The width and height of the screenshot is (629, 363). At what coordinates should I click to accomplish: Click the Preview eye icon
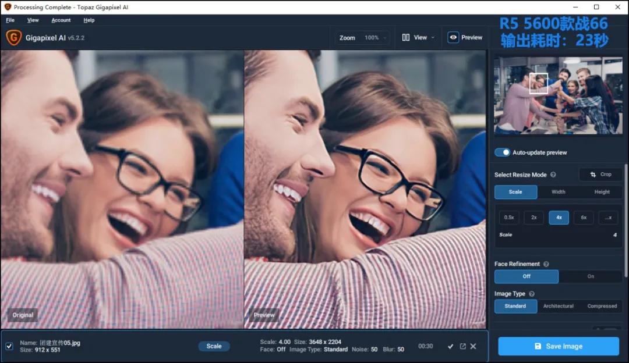click(453, 37)
